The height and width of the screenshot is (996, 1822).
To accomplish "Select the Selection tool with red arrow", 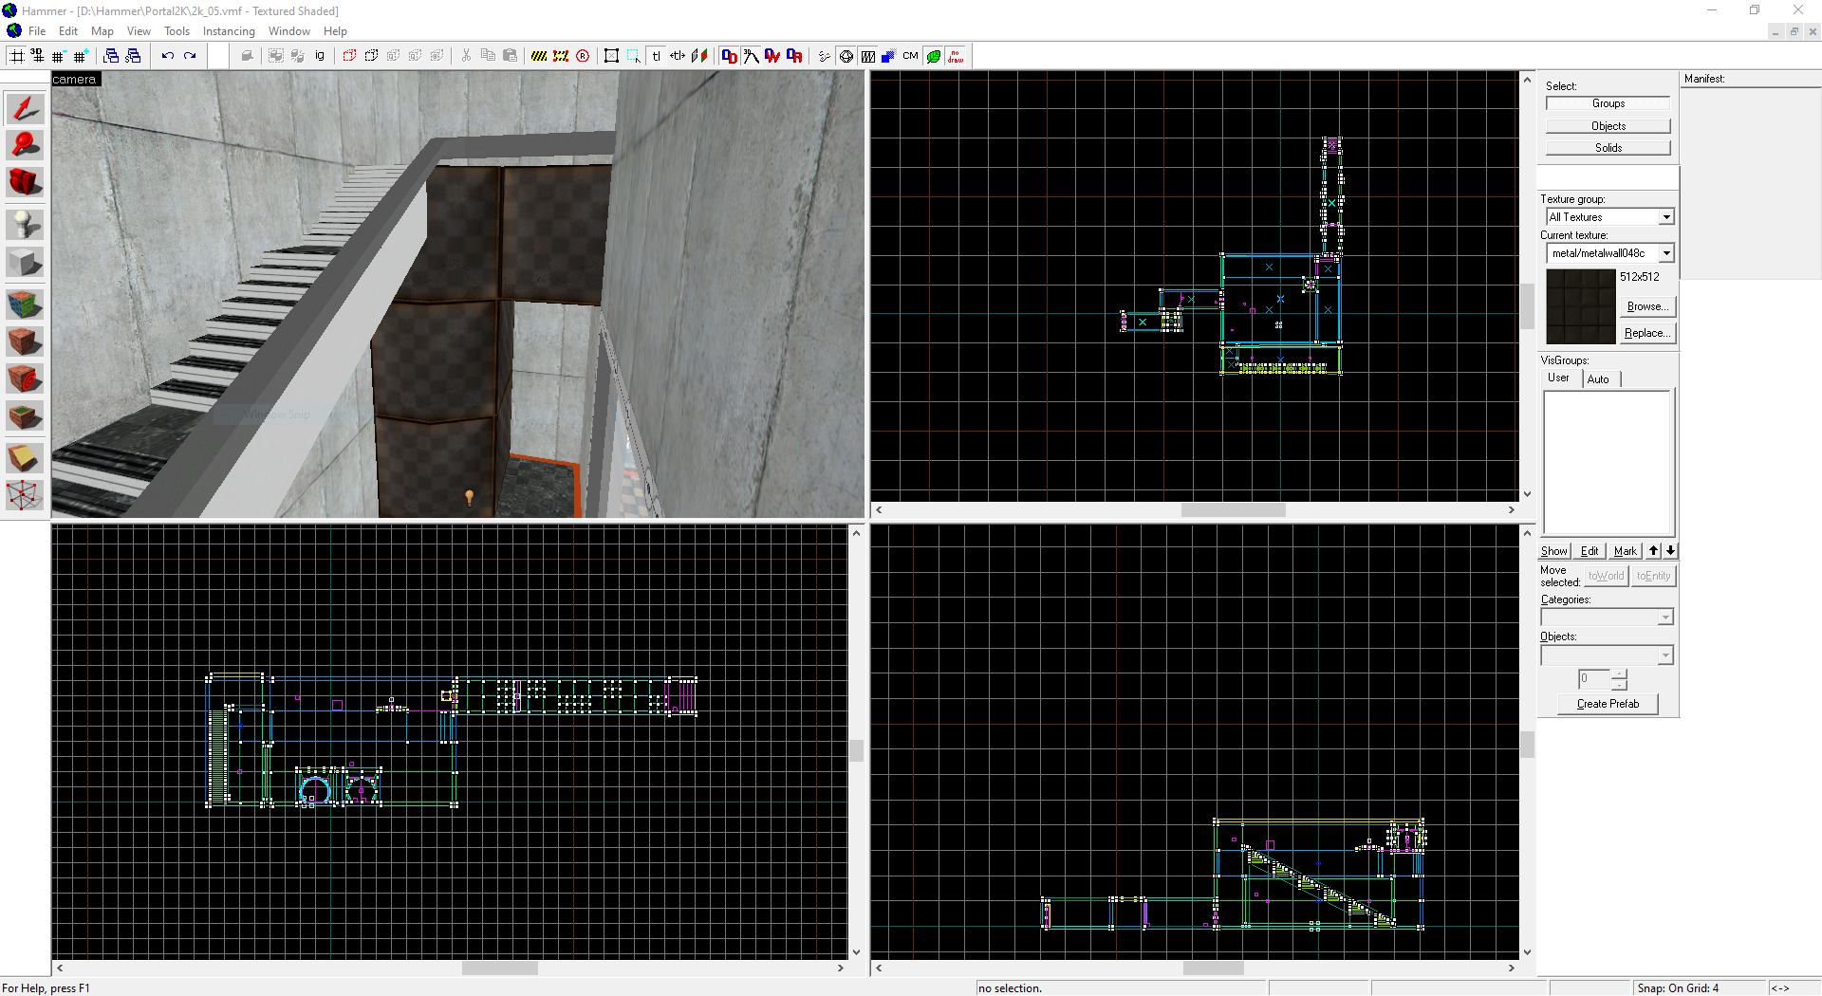I will pyautogui.click(x=25, y=108).
